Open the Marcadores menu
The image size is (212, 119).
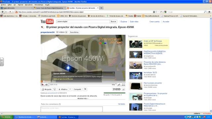(29, 5)
